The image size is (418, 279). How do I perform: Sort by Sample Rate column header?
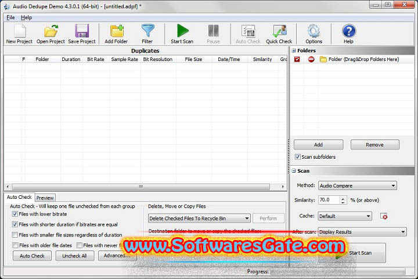pos(124,59)
